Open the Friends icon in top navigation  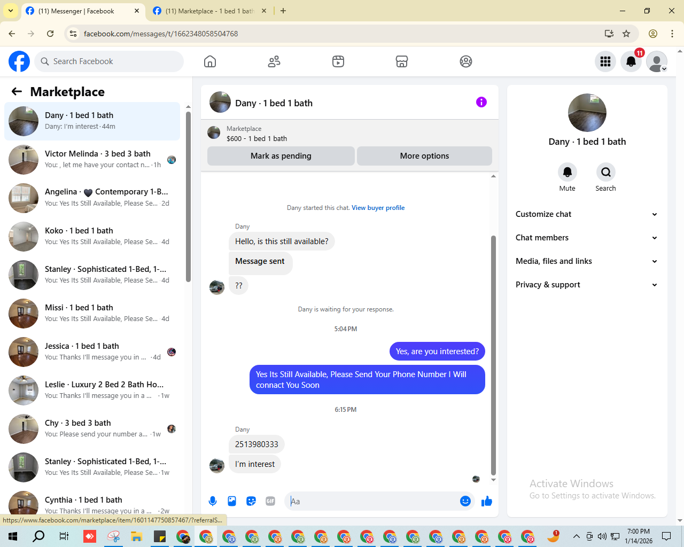[274, 61]
